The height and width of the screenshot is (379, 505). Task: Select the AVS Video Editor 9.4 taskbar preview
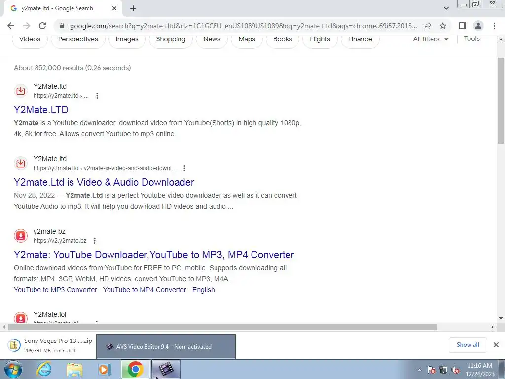tap(166, 347)
